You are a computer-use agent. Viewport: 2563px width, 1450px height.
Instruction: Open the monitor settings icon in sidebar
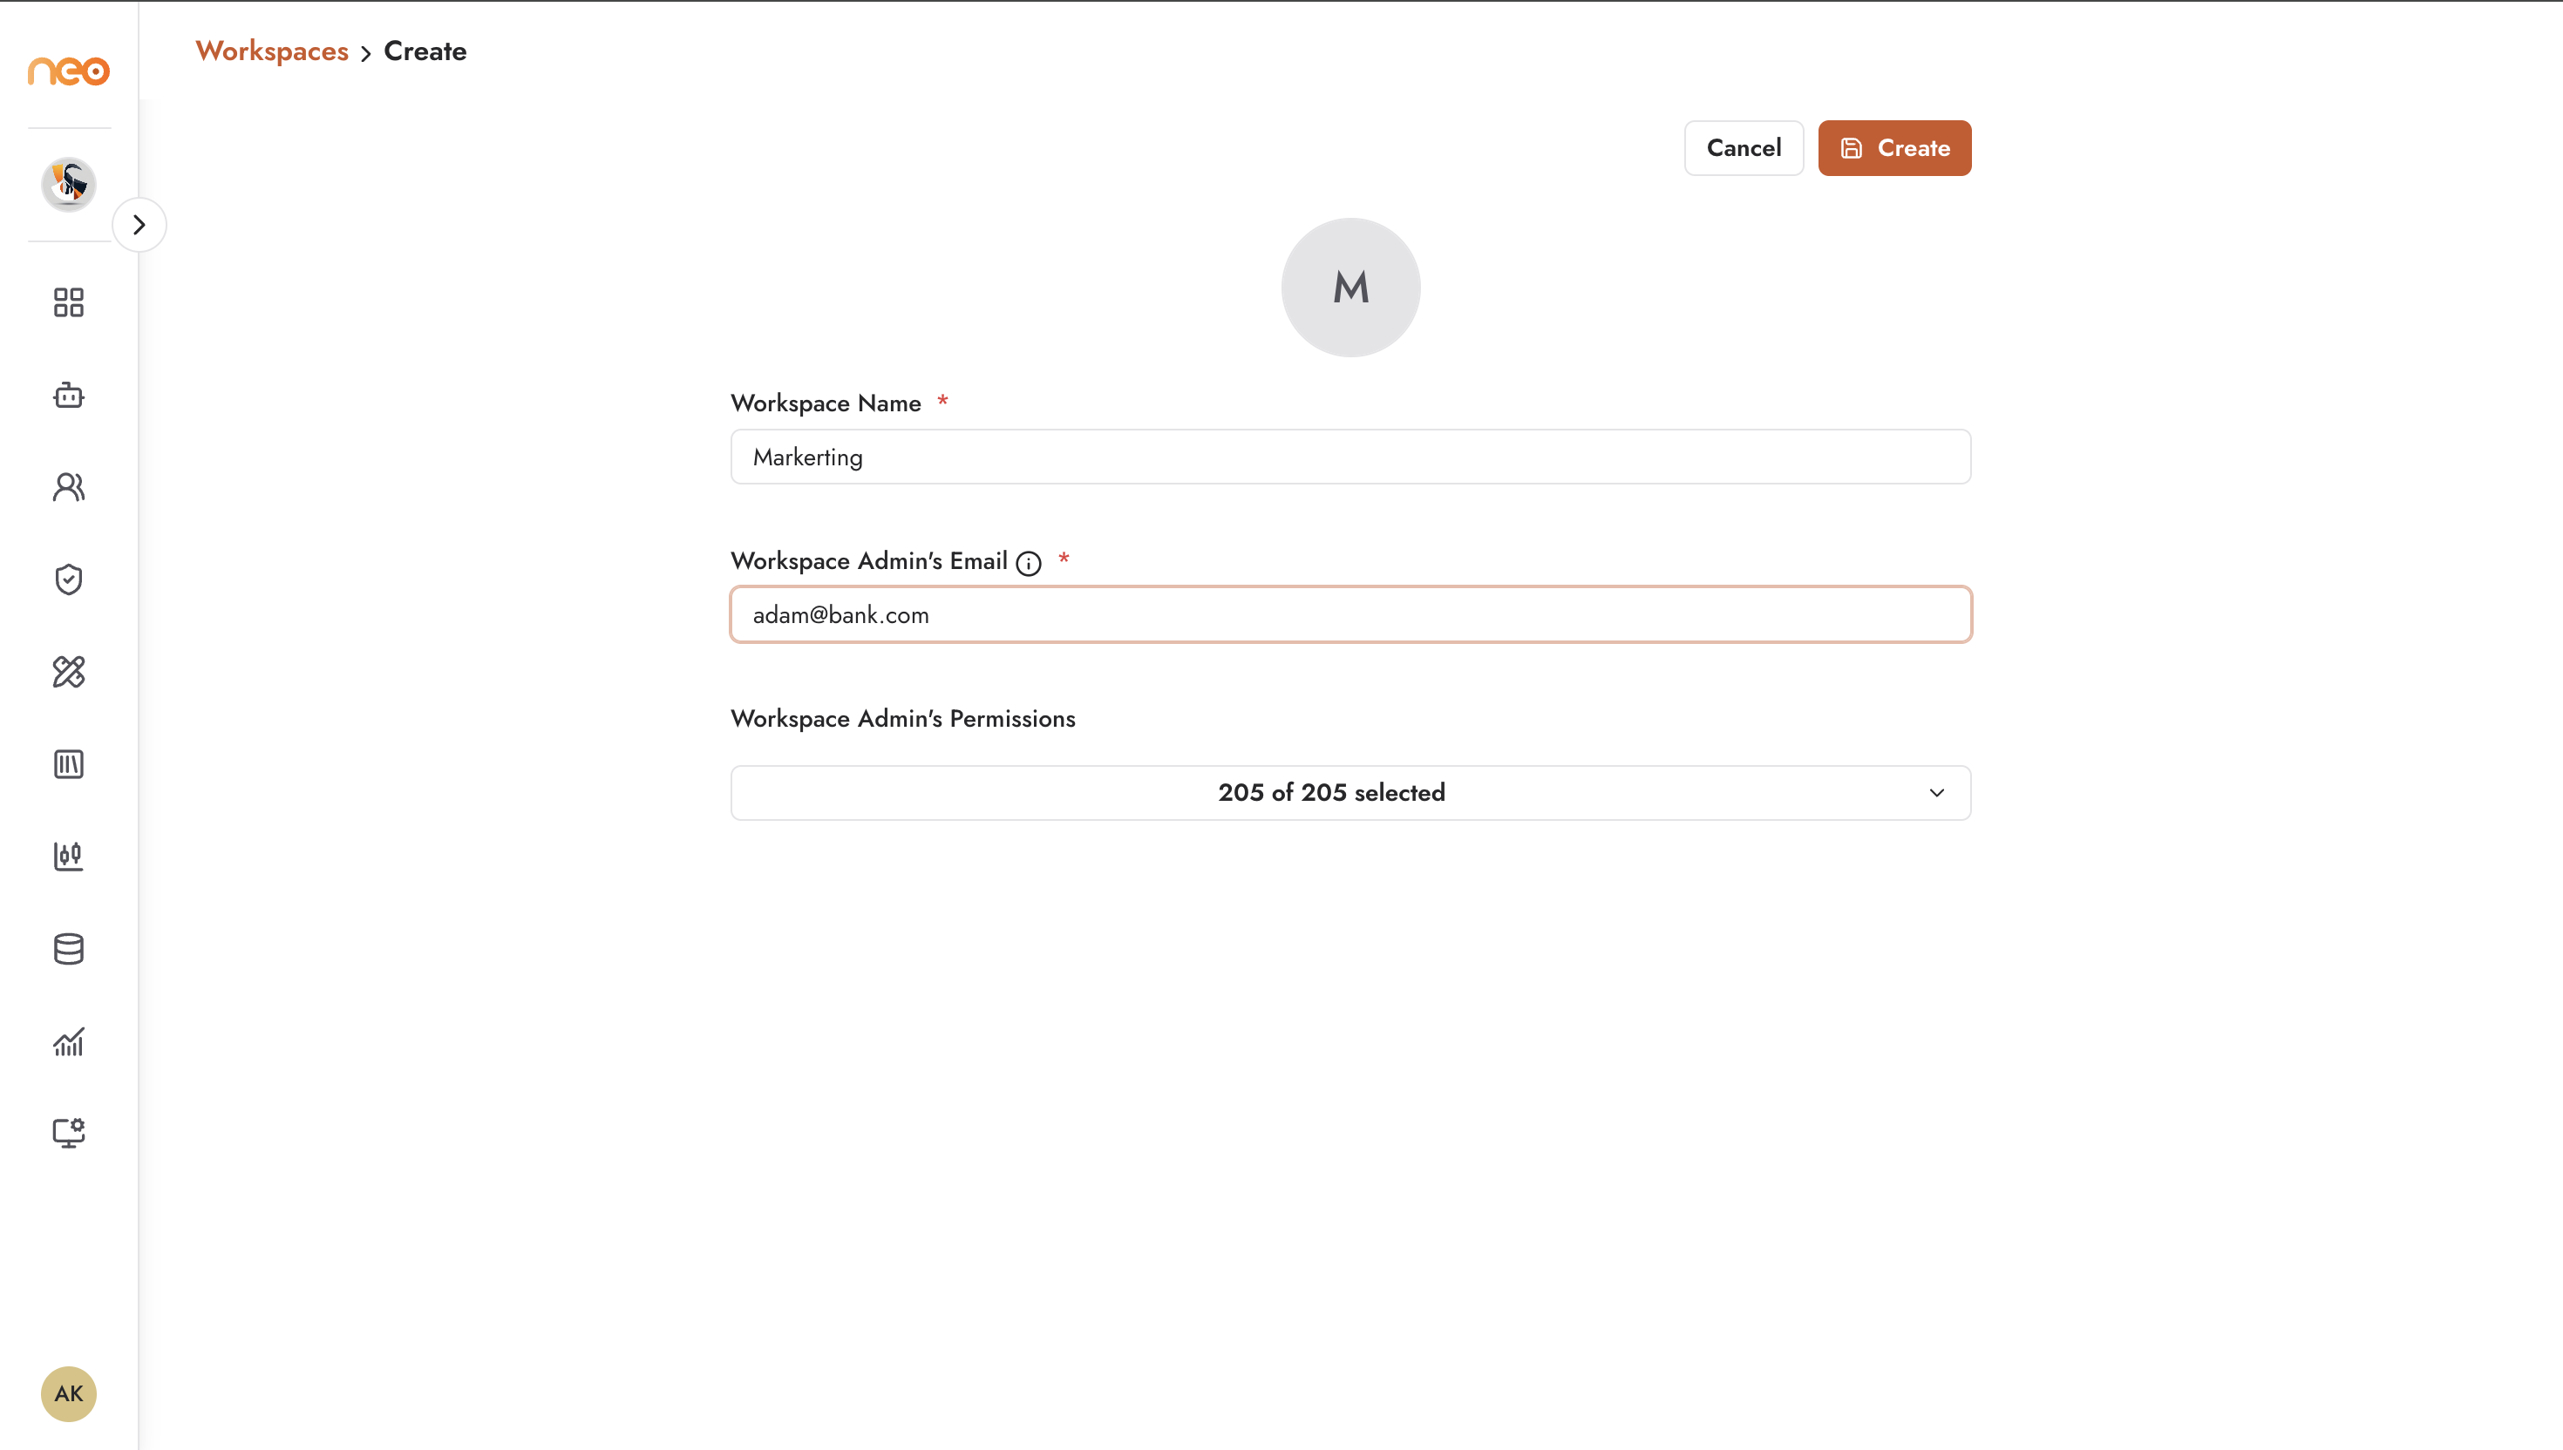coord(69,1134)
